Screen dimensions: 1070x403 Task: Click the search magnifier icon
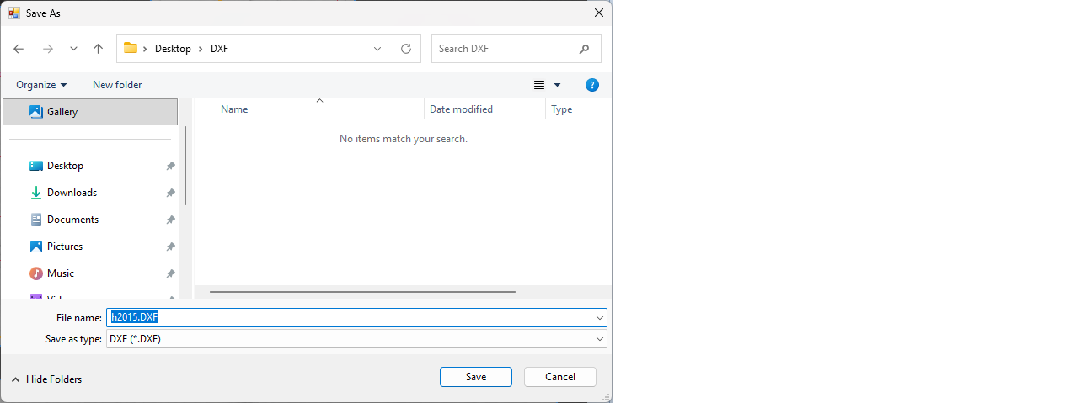[x=584, y=49]
